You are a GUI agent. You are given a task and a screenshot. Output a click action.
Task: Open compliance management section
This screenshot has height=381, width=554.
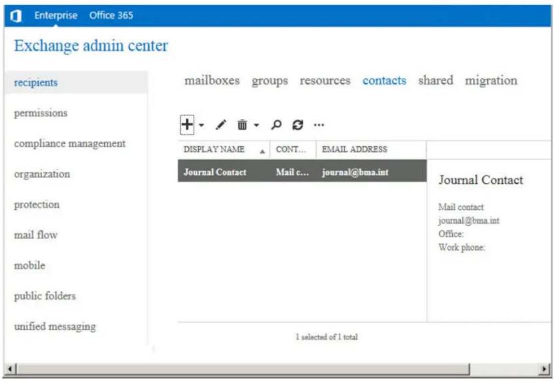[70, 143]
